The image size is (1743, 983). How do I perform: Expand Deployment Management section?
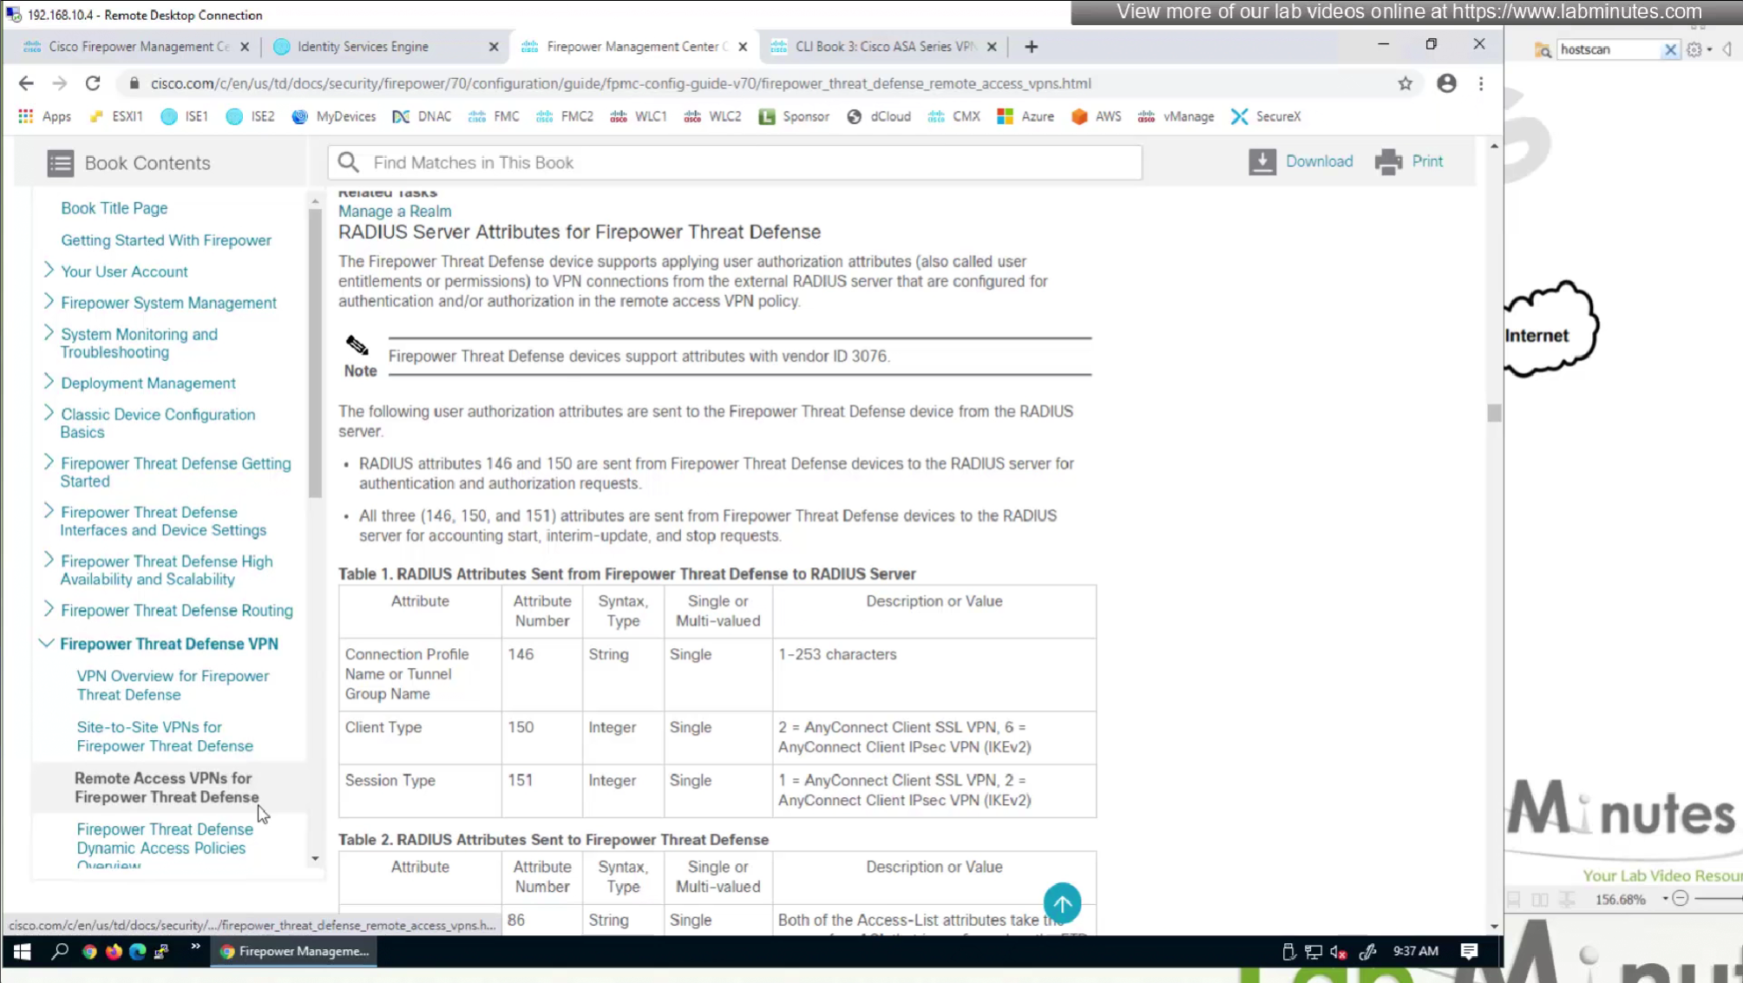pos(49,382)
